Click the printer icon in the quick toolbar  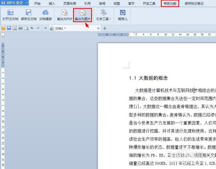(20, 28)
